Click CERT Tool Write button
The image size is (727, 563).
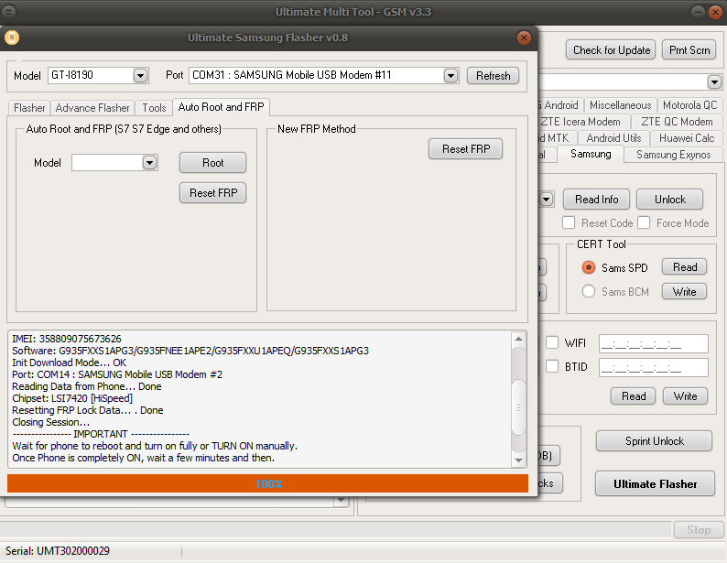tap(684, 292)
